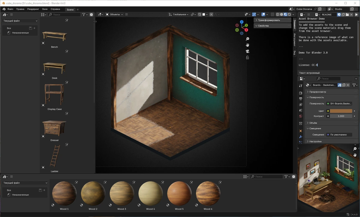
Task: Unlink the README text with X icon
Action: pyautogui.click(x=351, y=14)
